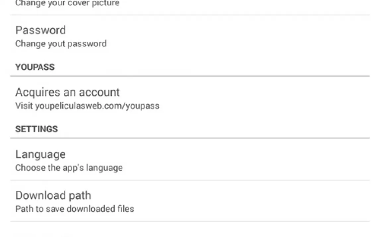Open the Language setting
This screenshot has height=237, width=380.
(x=190, y=160)
